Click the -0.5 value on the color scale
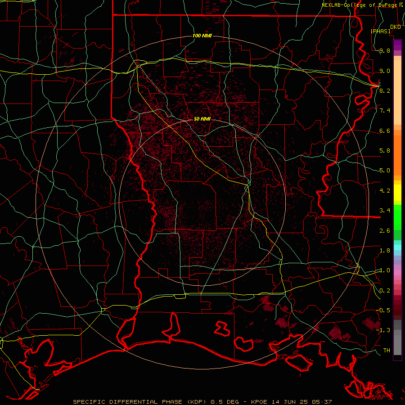 pyautogui.click(x=383, y=310)
